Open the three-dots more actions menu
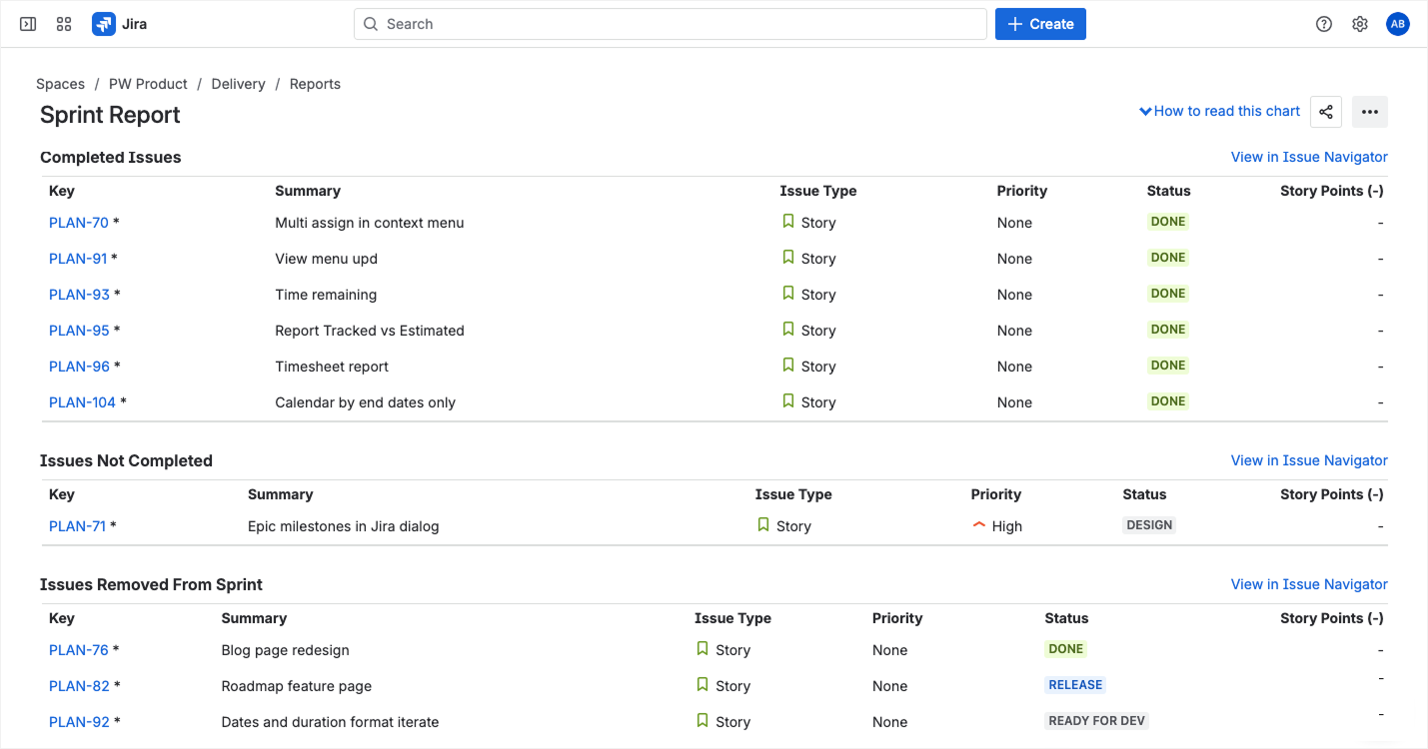Image resolution: width=1428 pixels, height=749 pixels. [1370, 112]
